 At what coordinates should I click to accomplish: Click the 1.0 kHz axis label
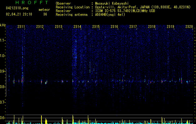2,56
